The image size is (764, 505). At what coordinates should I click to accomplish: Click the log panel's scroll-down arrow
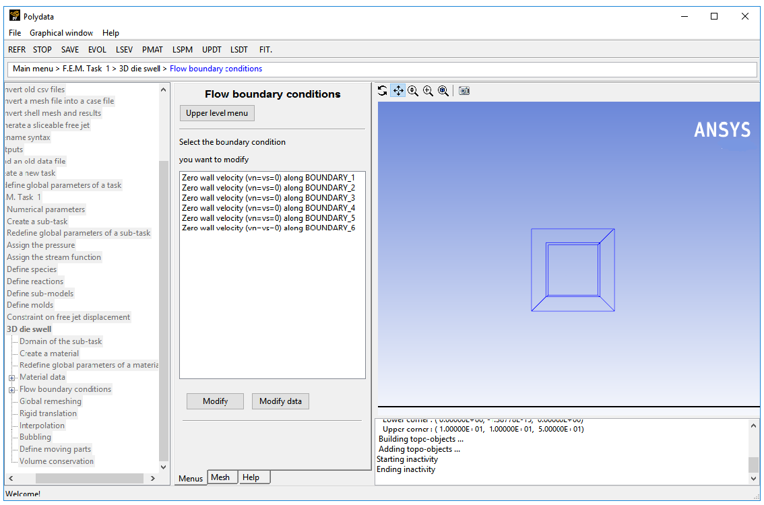[753, 478]
